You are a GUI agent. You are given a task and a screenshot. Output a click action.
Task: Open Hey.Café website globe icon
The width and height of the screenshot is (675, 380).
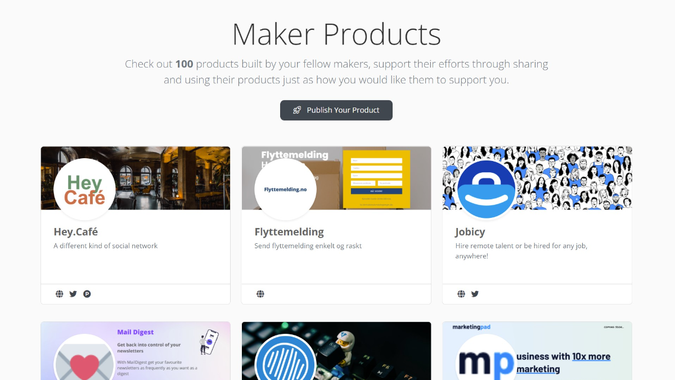[60, 294]
